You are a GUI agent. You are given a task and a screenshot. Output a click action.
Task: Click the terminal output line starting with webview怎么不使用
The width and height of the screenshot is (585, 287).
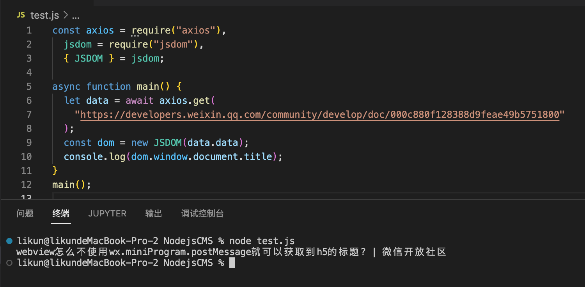click(231, 252)
